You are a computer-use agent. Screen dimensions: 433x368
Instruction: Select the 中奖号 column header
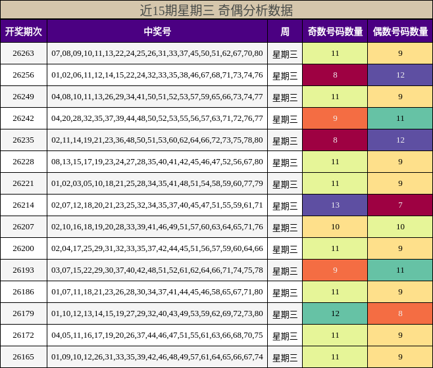(157, 31)
